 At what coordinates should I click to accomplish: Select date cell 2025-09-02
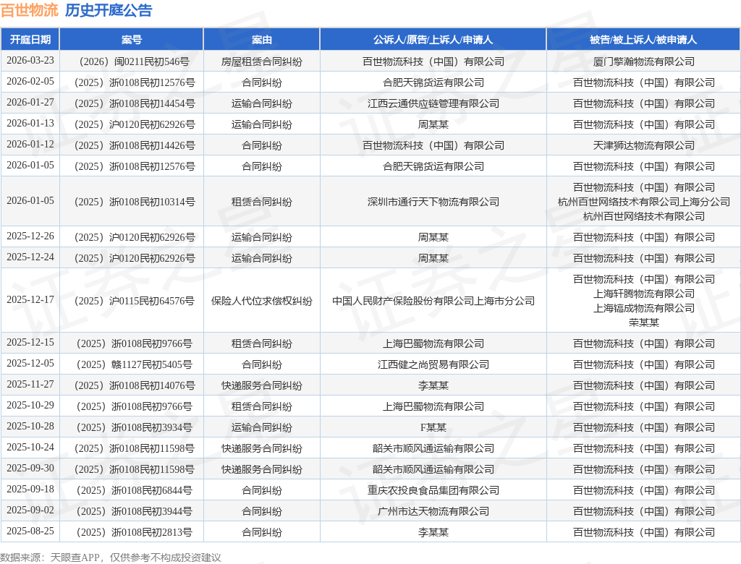pyautogui.click(x=30, y=510)
